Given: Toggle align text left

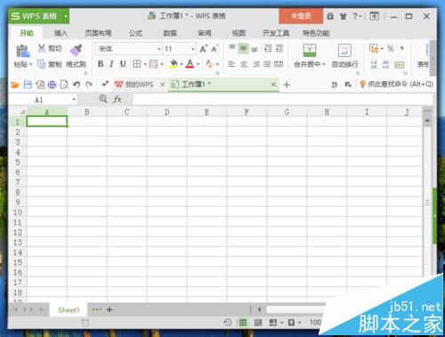Looking at the screenshot, I should click(x=231, y=64).
